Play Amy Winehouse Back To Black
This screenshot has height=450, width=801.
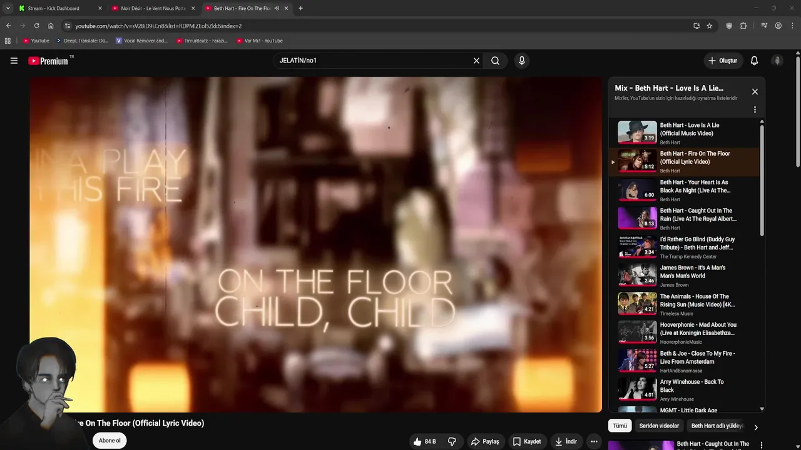coord(683,390)
